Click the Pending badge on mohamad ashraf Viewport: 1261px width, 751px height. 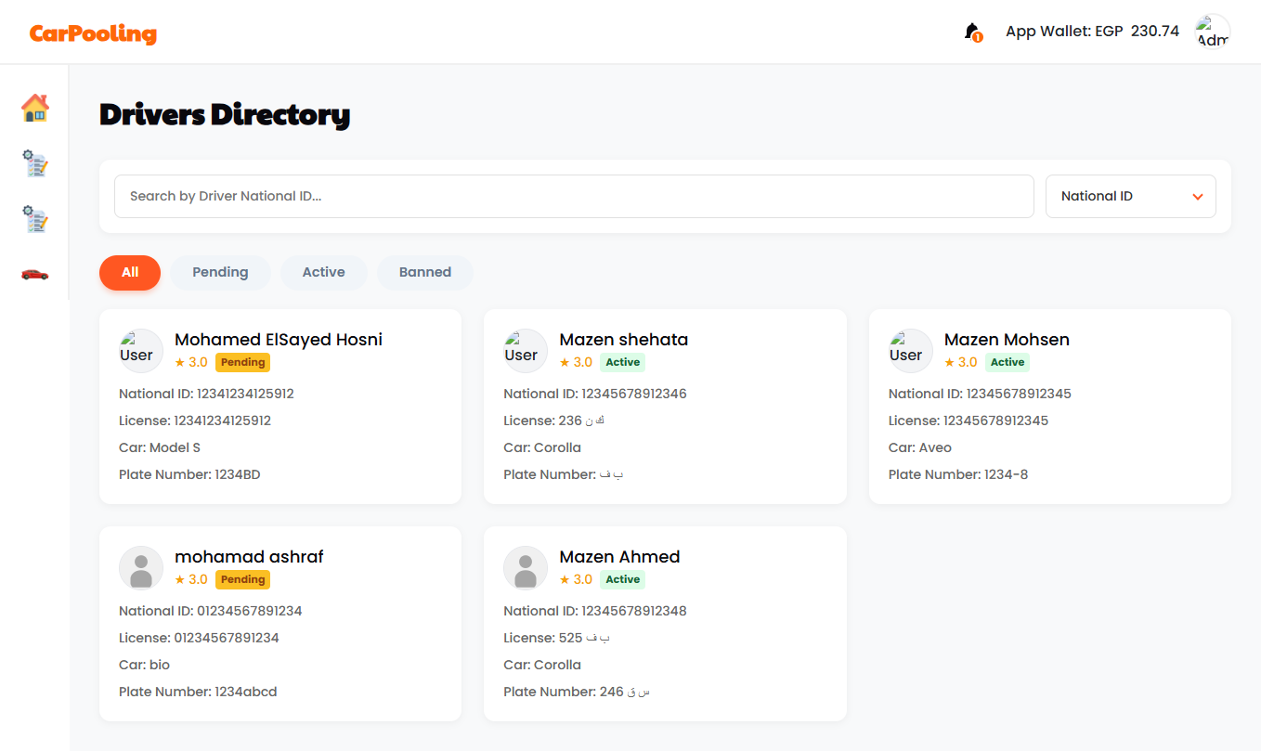point(243,579)
